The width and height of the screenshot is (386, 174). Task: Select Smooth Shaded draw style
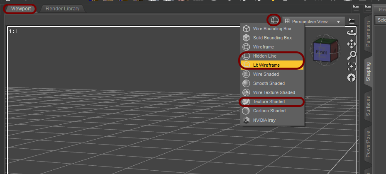(x=272, y=83)
